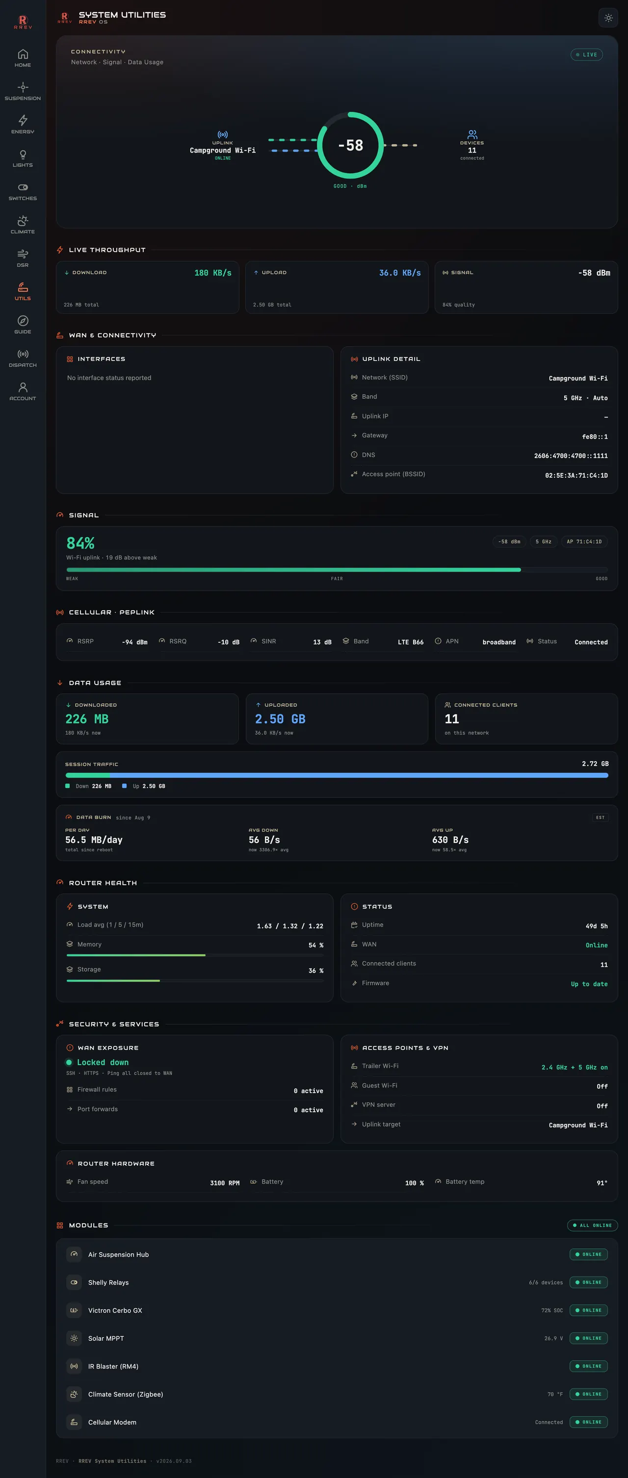Toggle the light/dark theme sun button
Viewport: 628px width, 1478px height.
608,18
